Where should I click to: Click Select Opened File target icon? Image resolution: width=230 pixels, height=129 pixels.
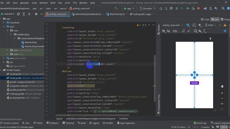tap(18, 14)
